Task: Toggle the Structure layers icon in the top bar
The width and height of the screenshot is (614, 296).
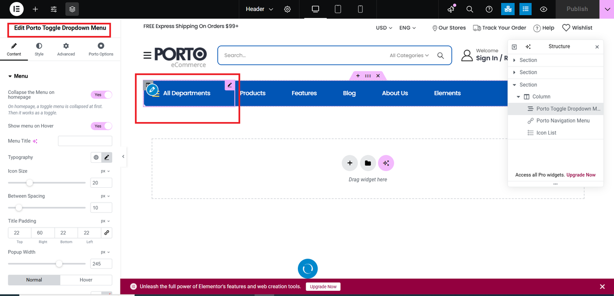Action: click(72, 9)
